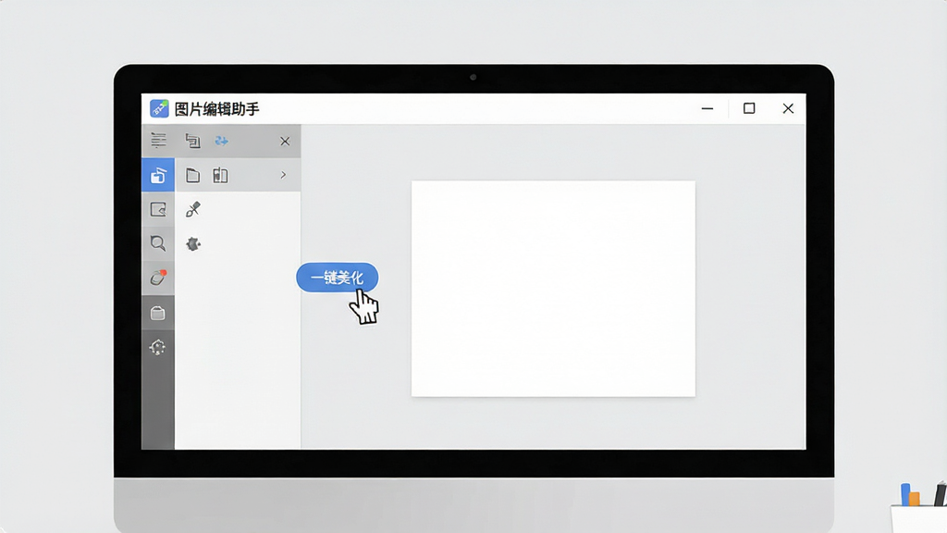947x533 pixels.
Task: Click the 图片编辑助手 app logo icon
Action: click(159, 109)
